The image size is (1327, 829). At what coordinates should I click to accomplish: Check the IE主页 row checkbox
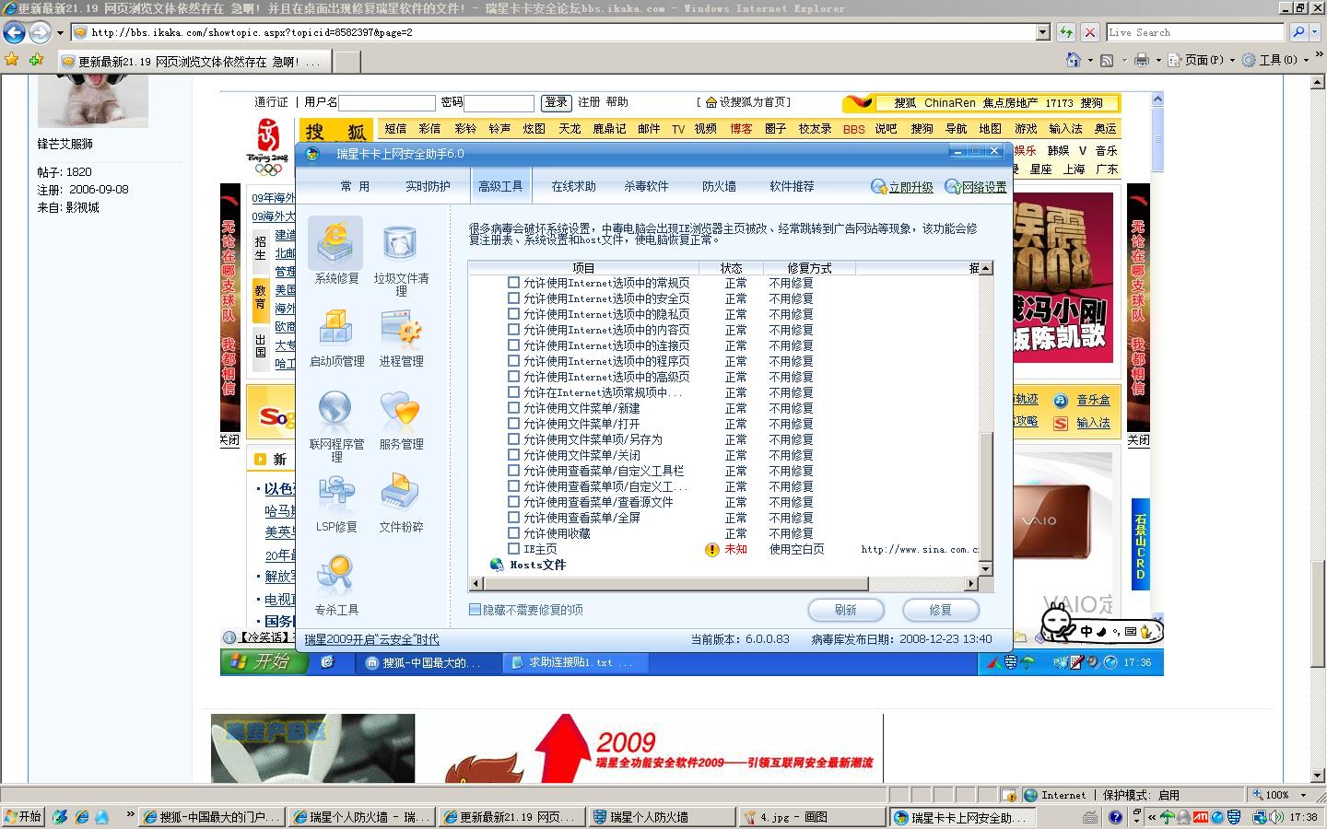tap(514, 549)
